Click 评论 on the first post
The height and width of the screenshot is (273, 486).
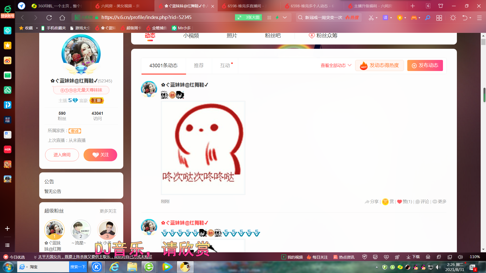point(422,201)
